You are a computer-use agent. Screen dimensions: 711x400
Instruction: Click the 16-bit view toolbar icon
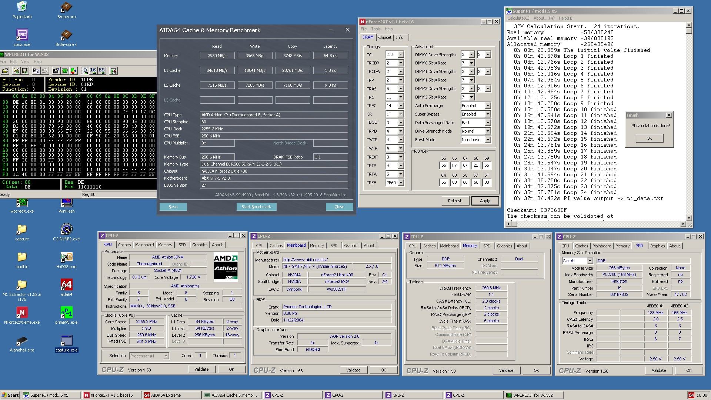(93, 71)
